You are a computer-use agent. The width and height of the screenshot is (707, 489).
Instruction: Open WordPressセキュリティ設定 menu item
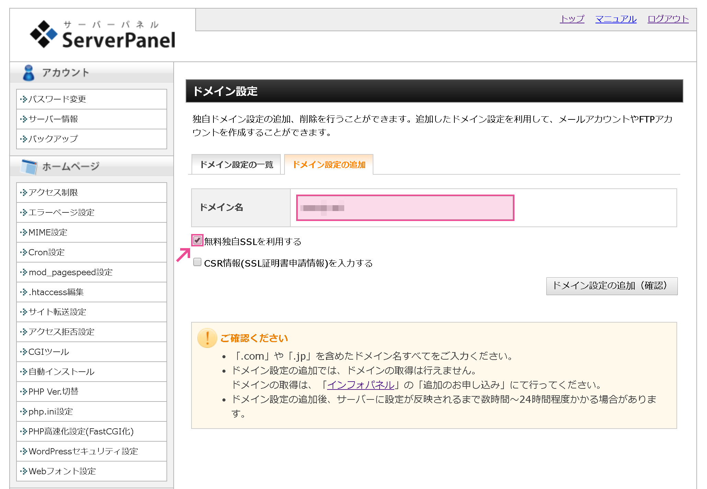83,451
